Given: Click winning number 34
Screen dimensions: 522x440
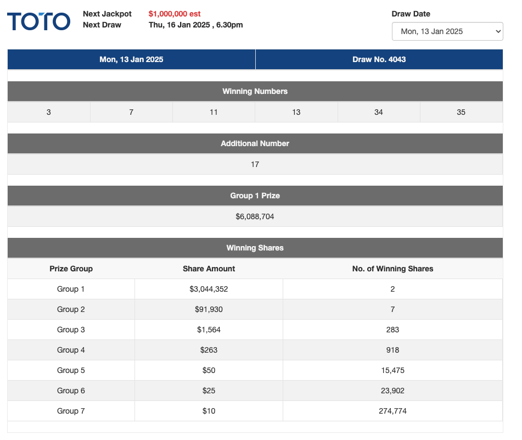Looking at the screenshot, I should click(378, 112).
